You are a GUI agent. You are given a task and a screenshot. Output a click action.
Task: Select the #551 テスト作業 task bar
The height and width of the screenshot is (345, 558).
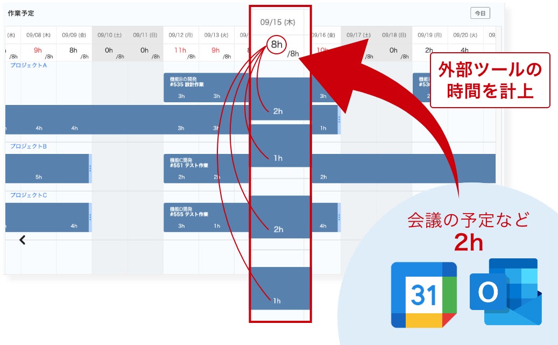(x=207, y=168)
